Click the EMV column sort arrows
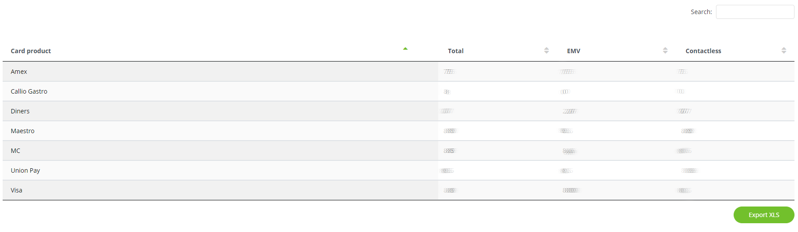This screenshot has height=232, width=798. [665, 51]
